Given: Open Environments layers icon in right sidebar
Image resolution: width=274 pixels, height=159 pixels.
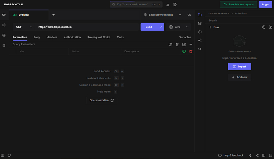Looking at the screenshot, I should pos(200,23).
